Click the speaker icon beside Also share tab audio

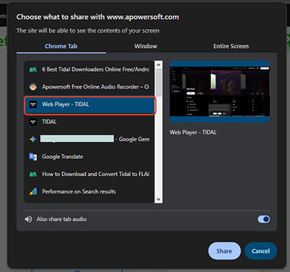tap(28, 219)
